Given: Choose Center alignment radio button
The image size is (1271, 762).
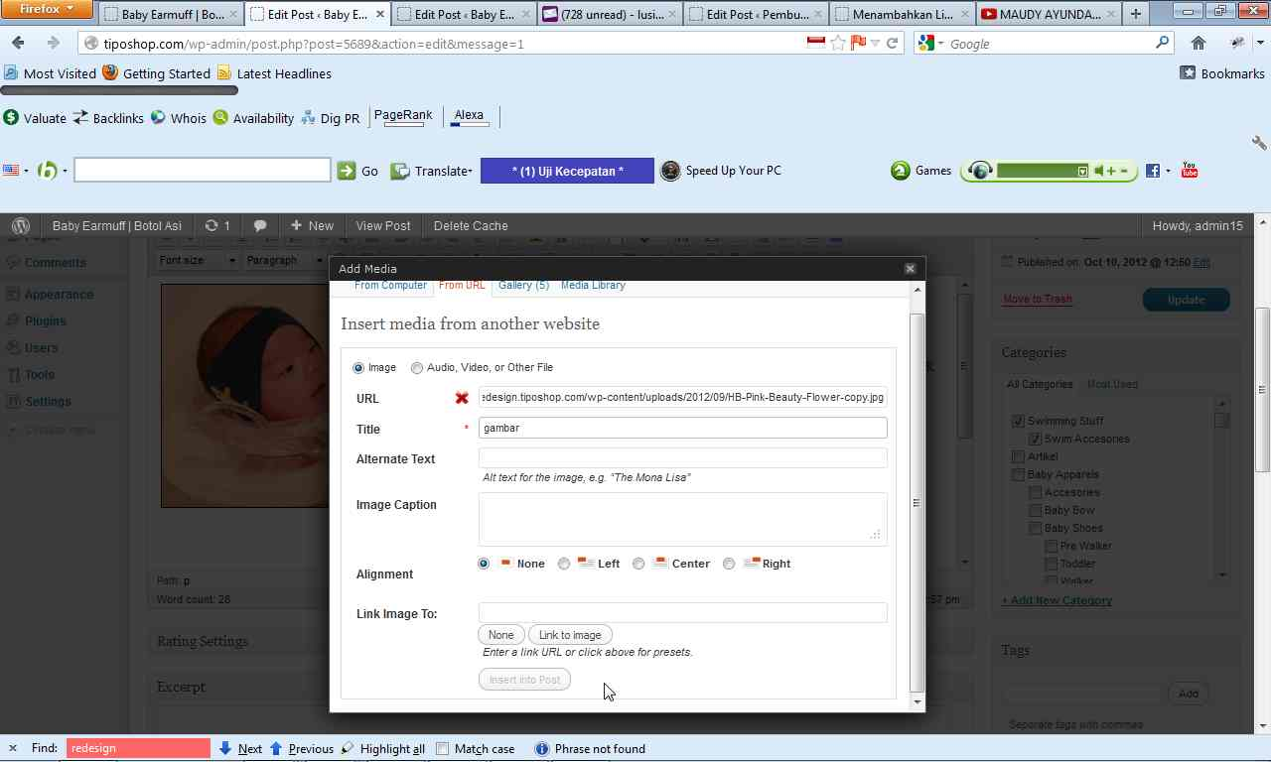Looking at the screenshot, I should tap(638, 564).
